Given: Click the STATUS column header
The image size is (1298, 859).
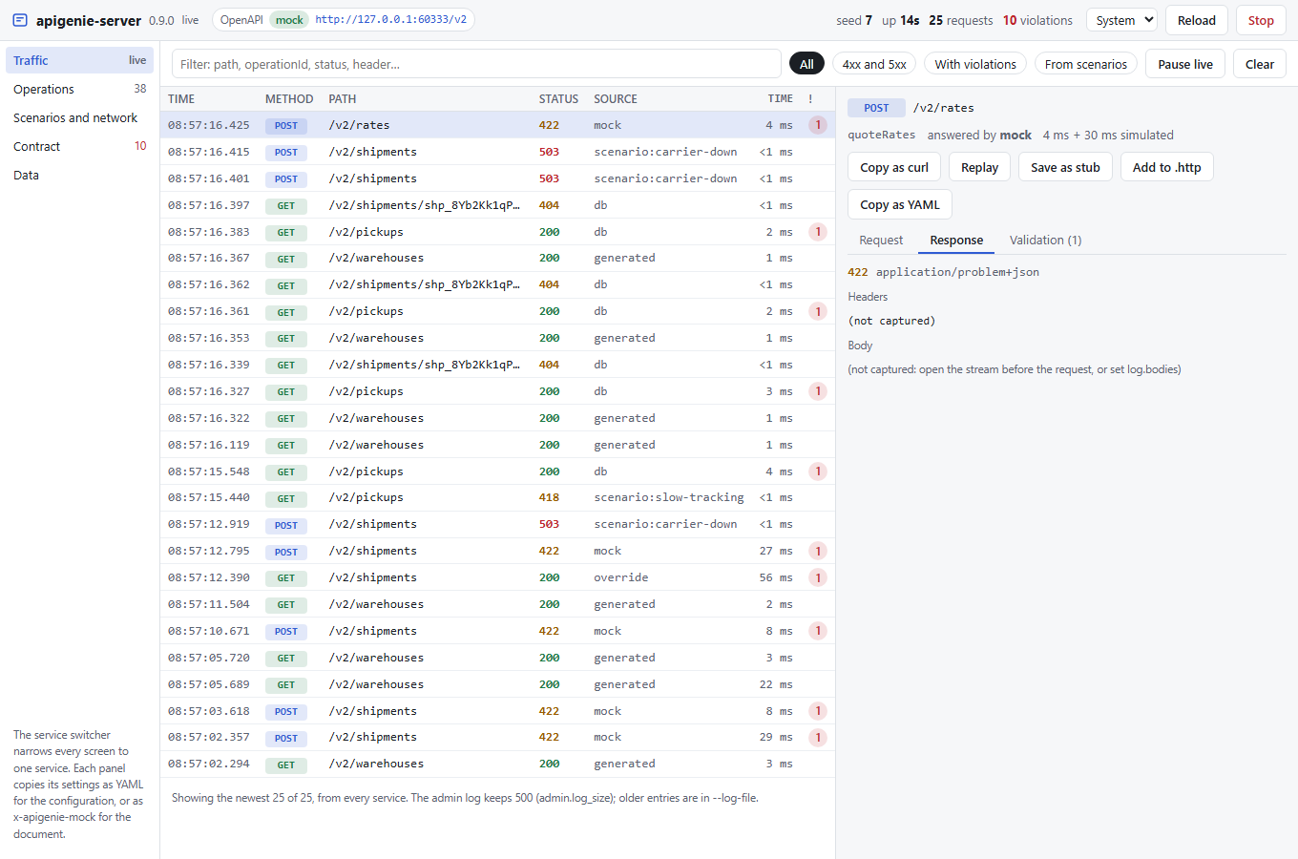Looking at the screenshot, I should click(x=558, y=98).
